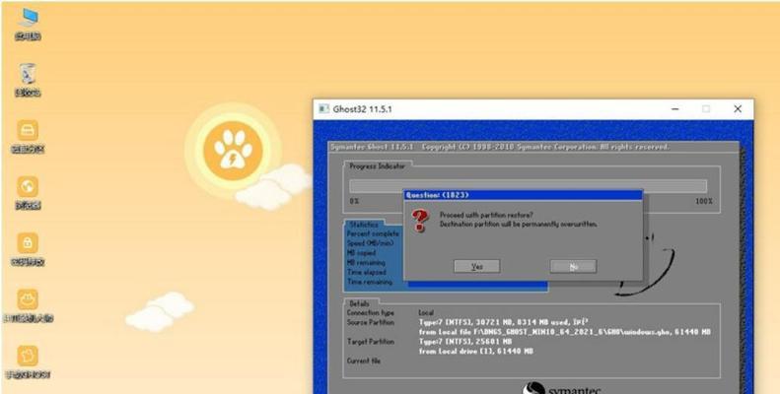Open the computer desktop icon

tap(28, 24)
